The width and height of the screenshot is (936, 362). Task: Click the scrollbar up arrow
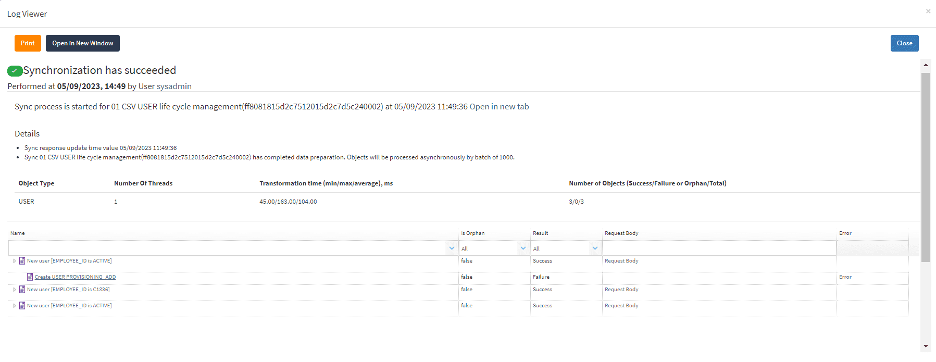(x=926, y=65)
